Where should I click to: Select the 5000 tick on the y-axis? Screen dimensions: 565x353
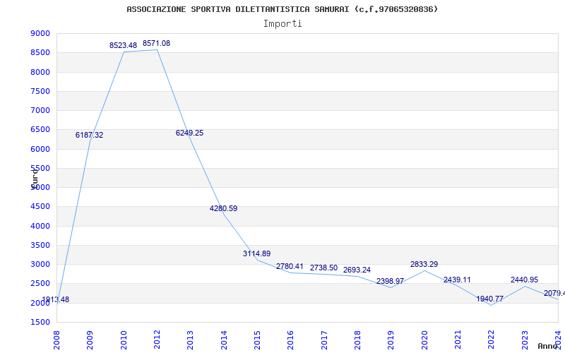click(40, 188)
